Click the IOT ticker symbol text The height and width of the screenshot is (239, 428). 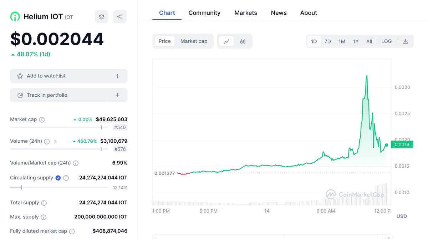pos(69,17)
